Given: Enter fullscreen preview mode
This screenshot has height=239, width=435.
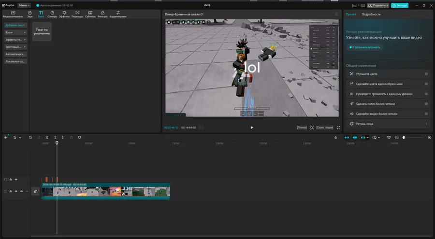Looking at the screenshot, I should point(338,127).
